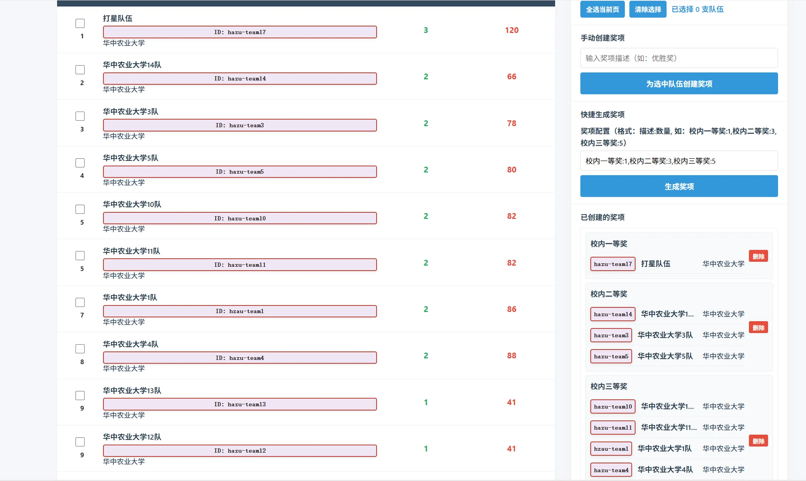The width and height of the screenshot is (806, 481).
Task: Check the checkbox for 打星队伍
Action: click(x=80, y=23)
